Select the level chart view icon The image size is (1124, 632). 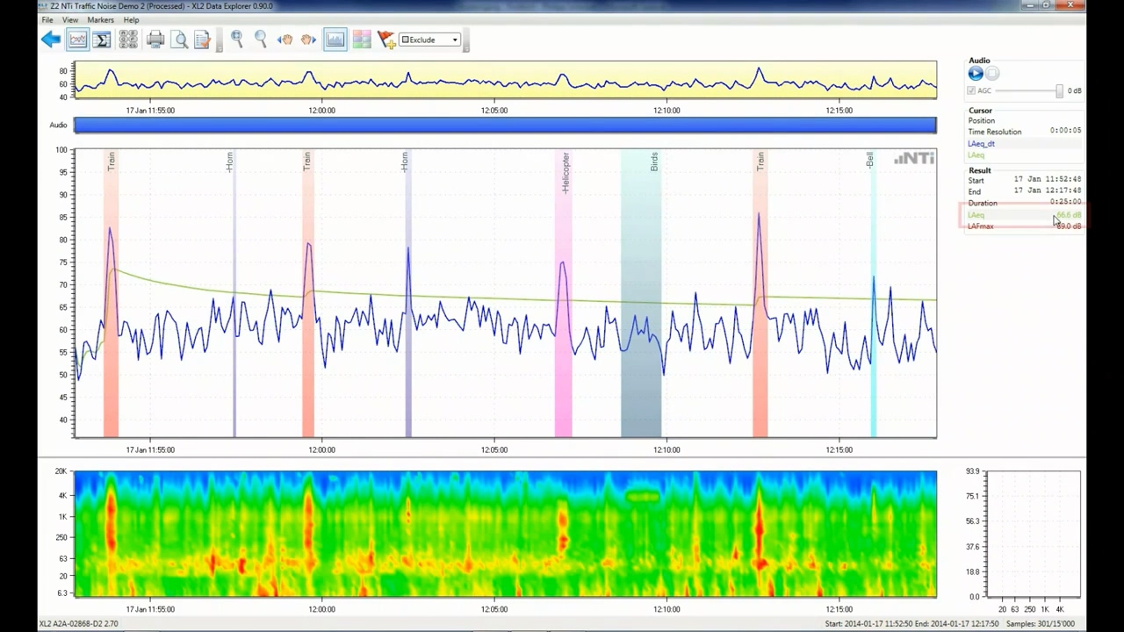coord(77,39)
